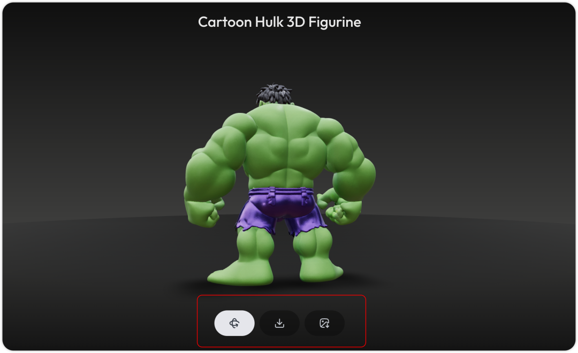Toggle the 3D auto-rotate button

[x=234, y=323]
